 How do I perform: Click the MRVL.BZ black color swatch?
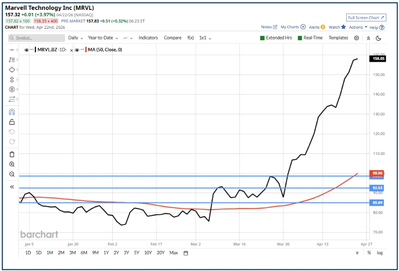(36, 50)
